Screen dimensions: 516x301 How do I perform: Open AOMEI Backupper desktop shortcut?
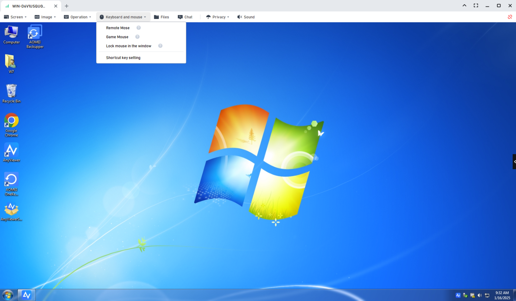pos(35,36)
